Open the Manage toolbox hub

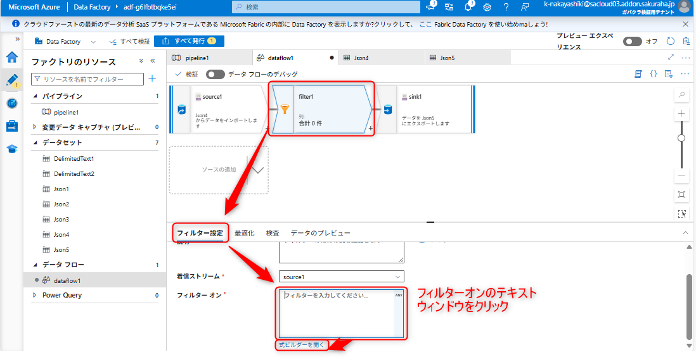[x=12, y=126]
